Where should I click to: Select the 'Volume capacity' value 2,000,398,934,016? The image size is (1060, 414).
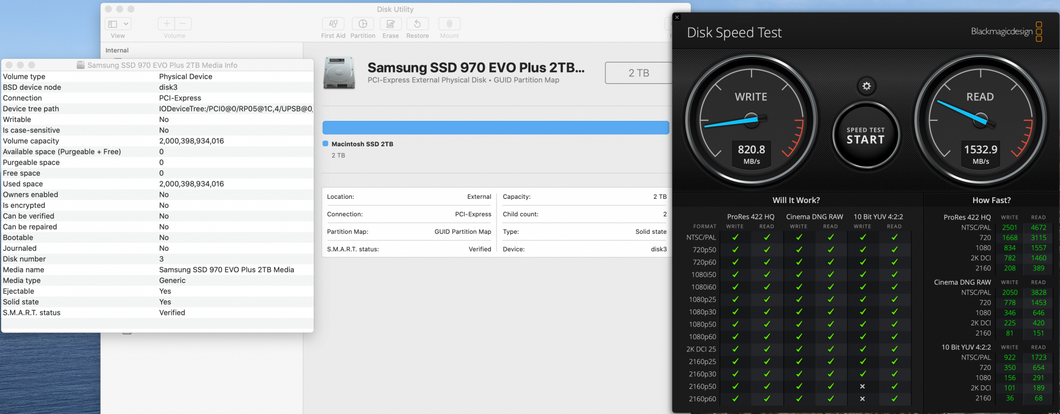[191, 141]
